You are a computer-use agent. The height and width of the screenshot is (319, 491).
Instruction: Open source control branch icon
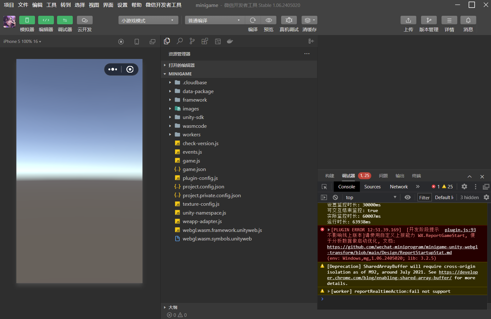click(x=192, y=41)
